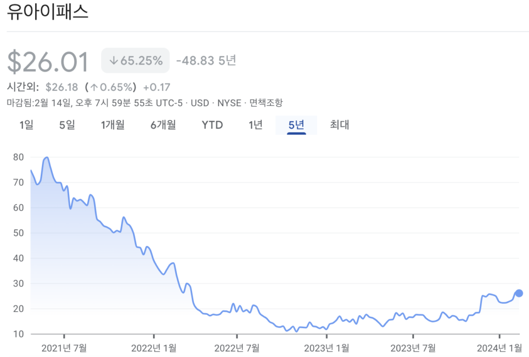Image resolution: width=529 pixels, height=357 pixels.
Task: View the 6개월 performance chart
Action: (163, 125)
